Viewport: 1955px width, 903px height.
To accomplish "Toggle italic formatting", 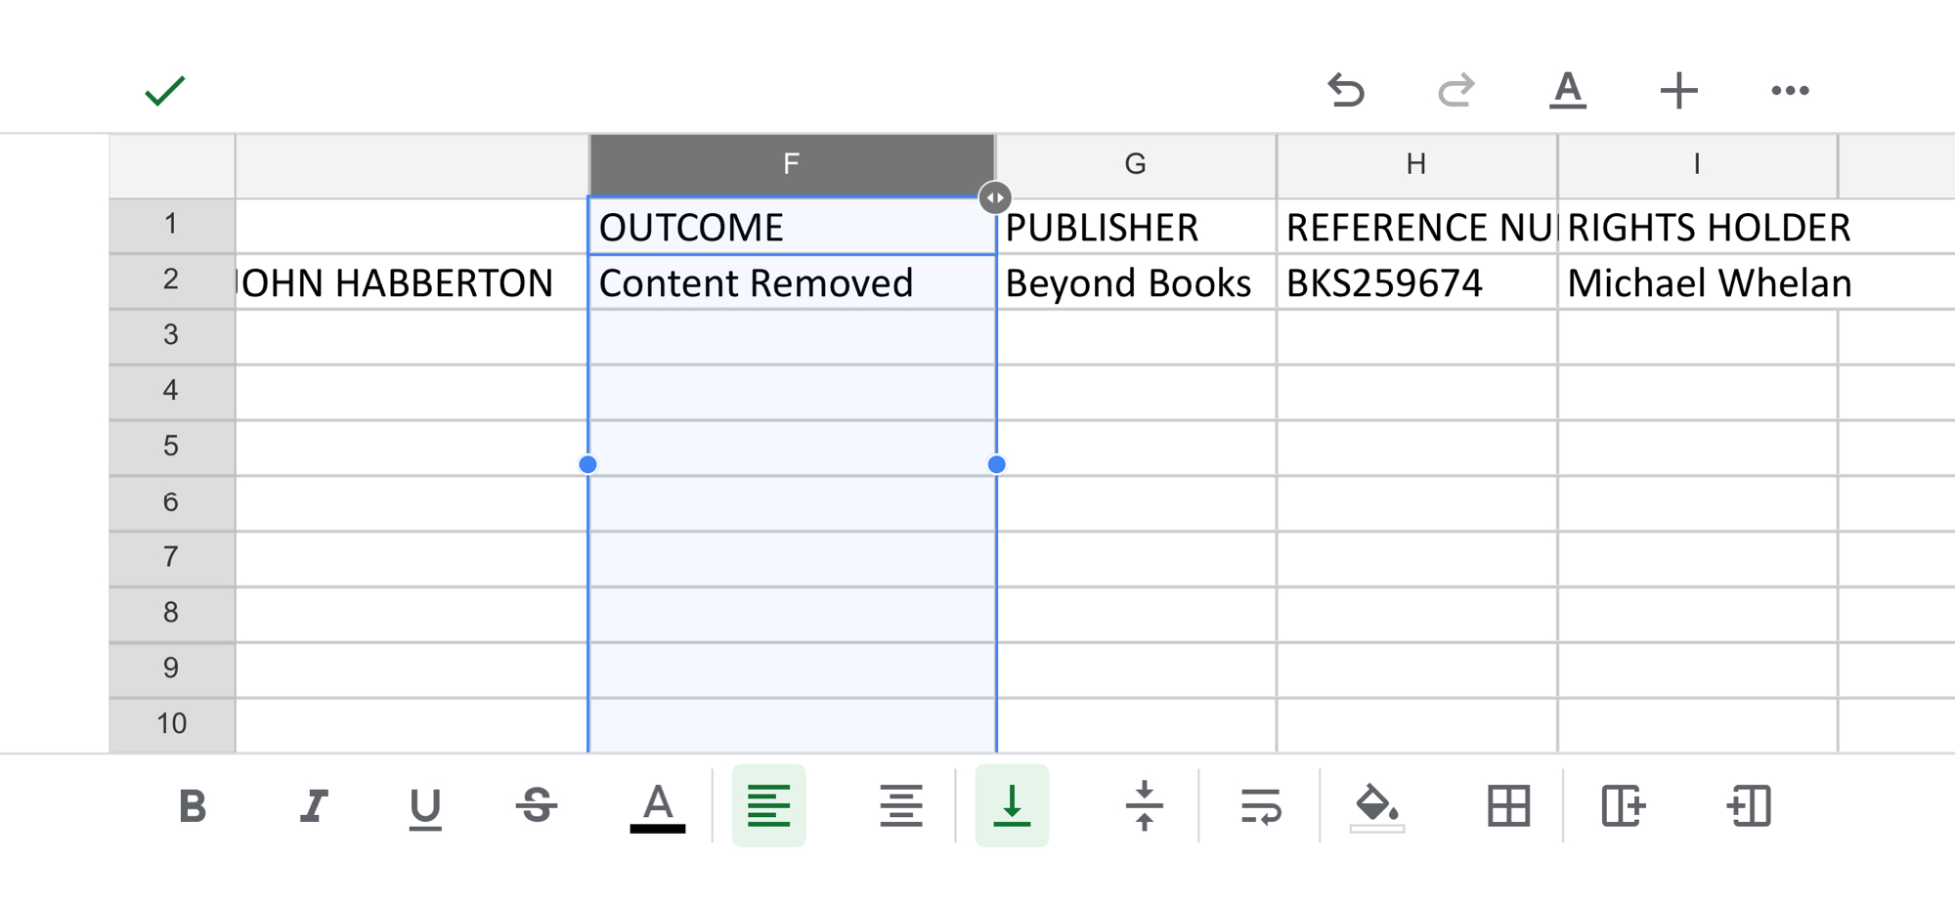I will (313, 806).
